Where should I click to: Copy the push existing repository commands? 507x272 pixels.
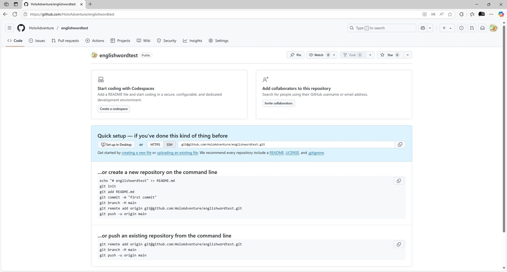tap(398, 244)
